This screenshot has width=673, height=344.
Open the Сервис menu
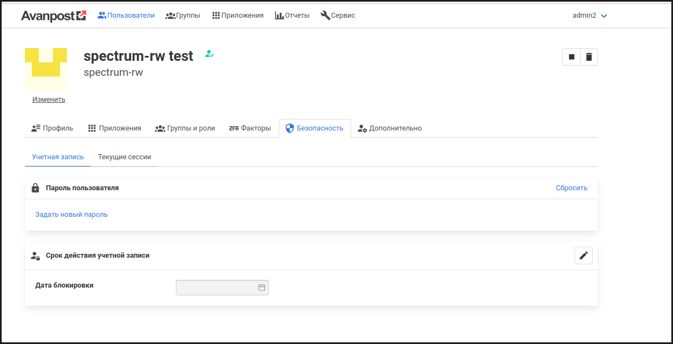337,15
